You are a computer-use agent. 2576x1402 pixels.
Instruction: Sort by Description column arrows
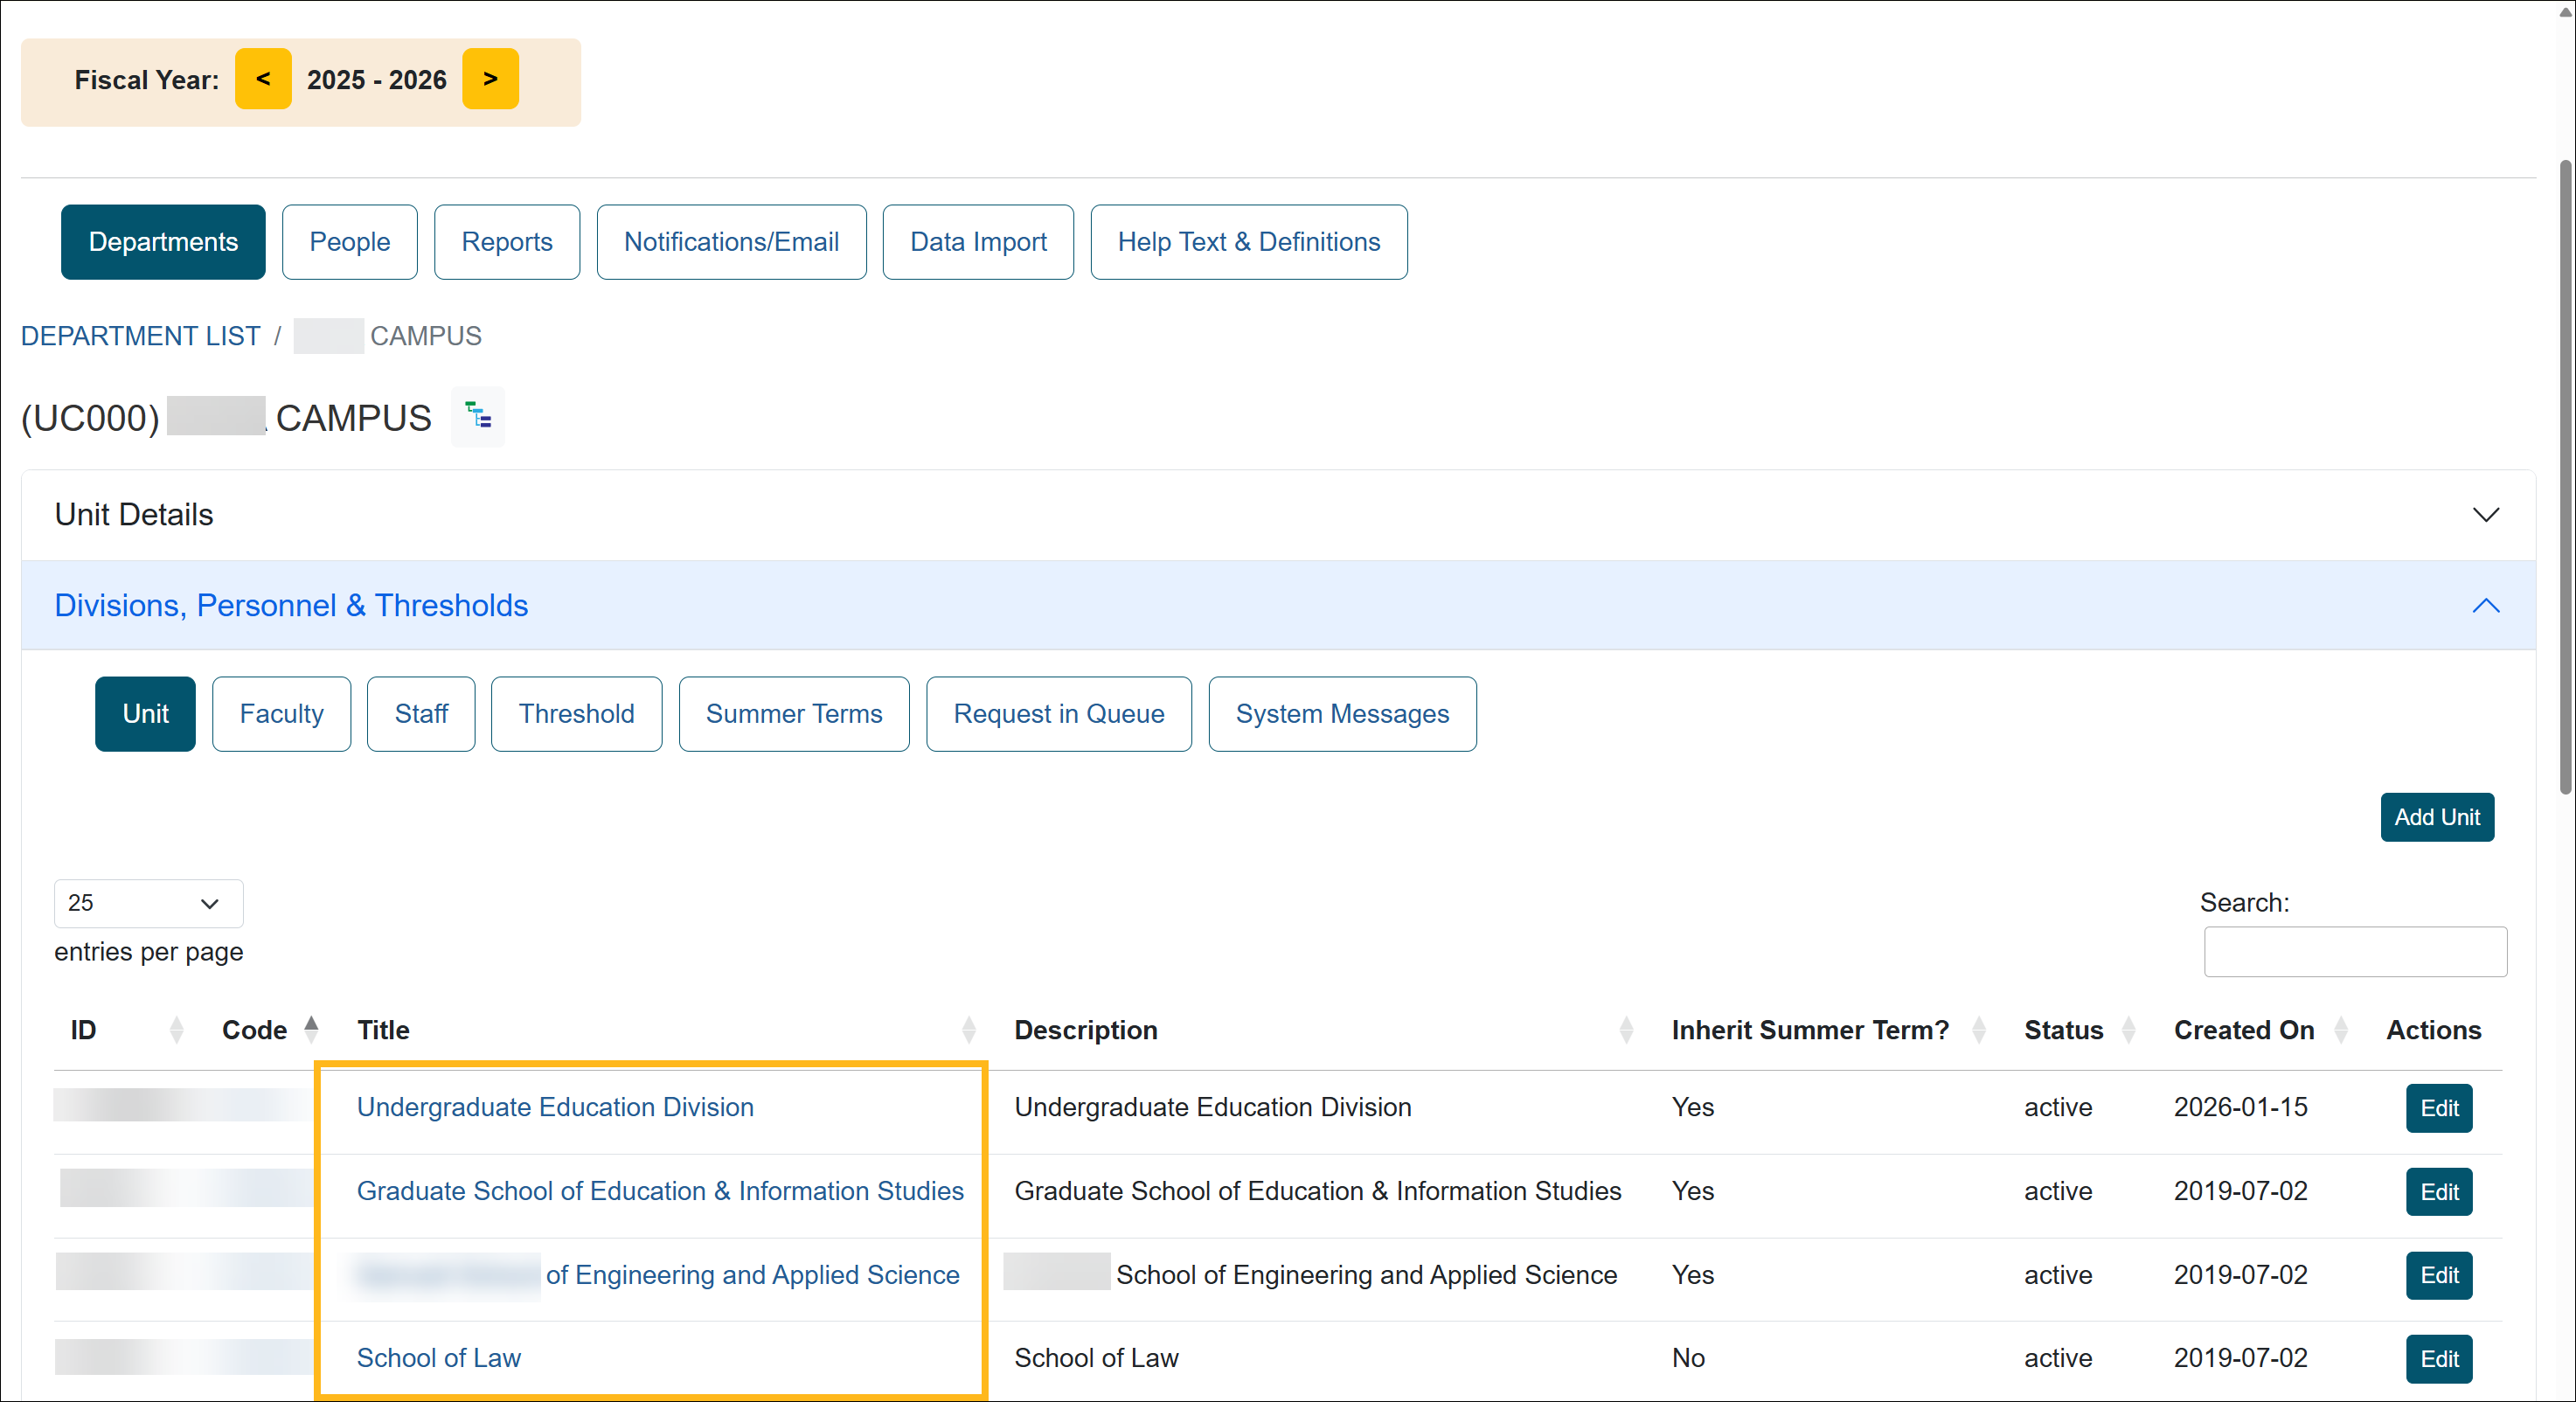tap(1625, 1030)
